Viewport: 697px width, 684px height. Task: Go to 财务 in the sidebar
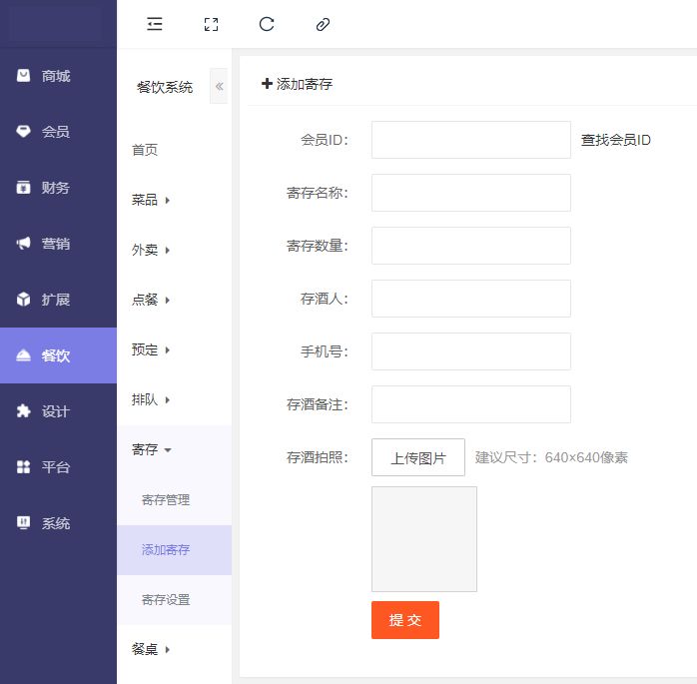57,188
